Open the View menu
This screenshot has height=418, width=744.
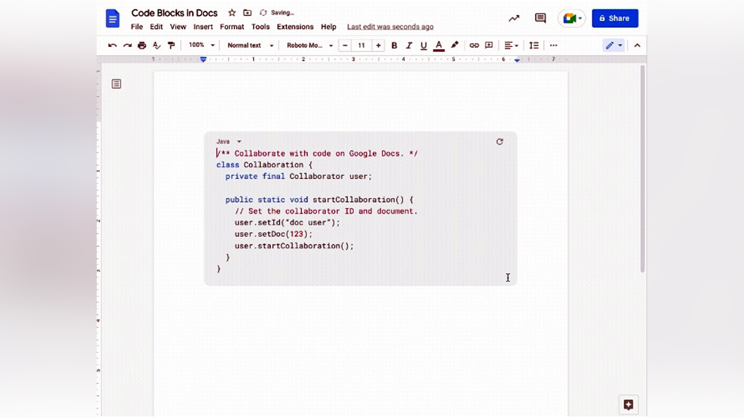[x=178, y=27]
